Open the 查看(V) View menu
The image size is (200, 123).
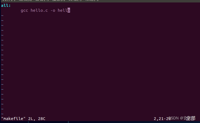(x=42, y=0)
